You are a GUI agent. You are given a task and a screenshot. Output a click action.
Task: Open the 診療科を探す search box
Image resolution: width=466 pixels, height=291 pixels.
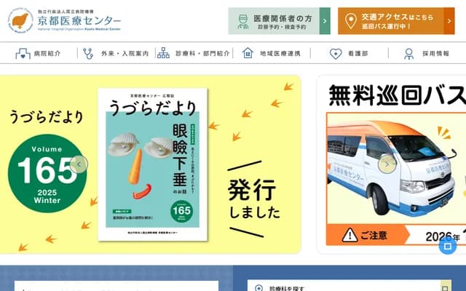click(349, 286)
